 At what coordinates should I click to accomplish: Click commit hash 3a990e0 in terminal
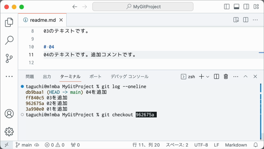point(35,109)
